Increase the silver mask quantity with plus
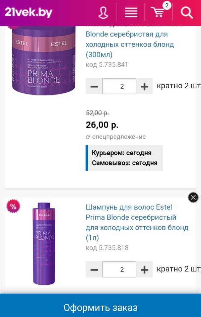 [x=144, y=86]
